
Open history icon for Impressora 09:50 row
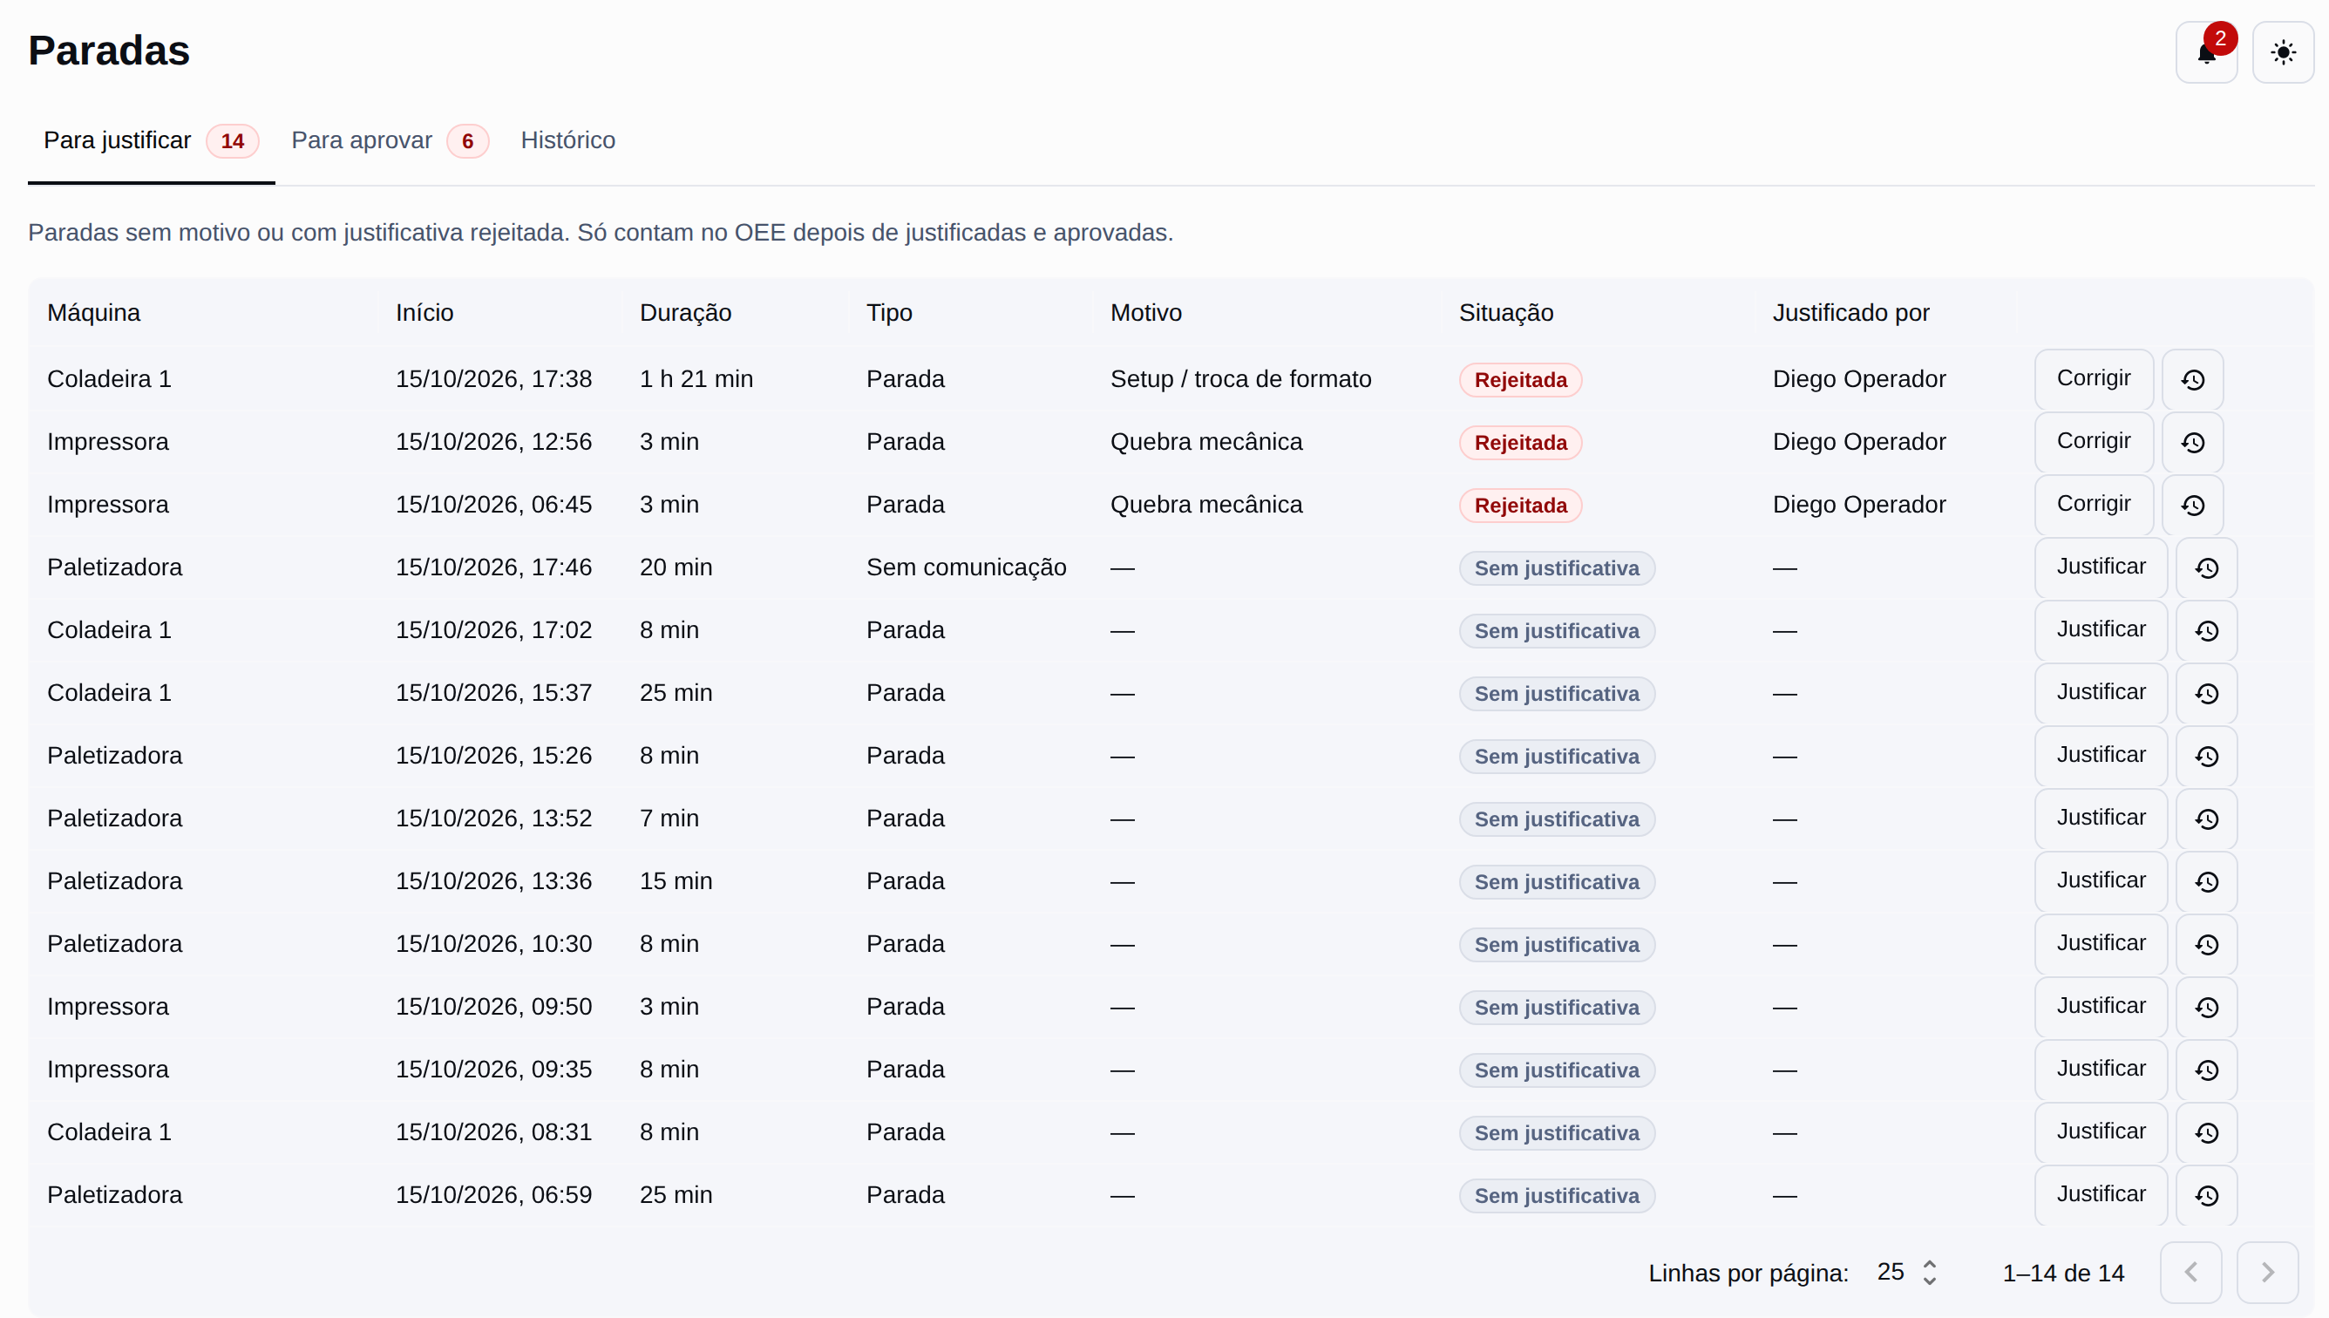pos(2207,1008)
